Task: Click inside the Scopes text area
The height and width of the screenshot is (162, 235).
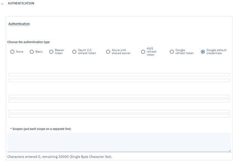Action: click(119, 142)
